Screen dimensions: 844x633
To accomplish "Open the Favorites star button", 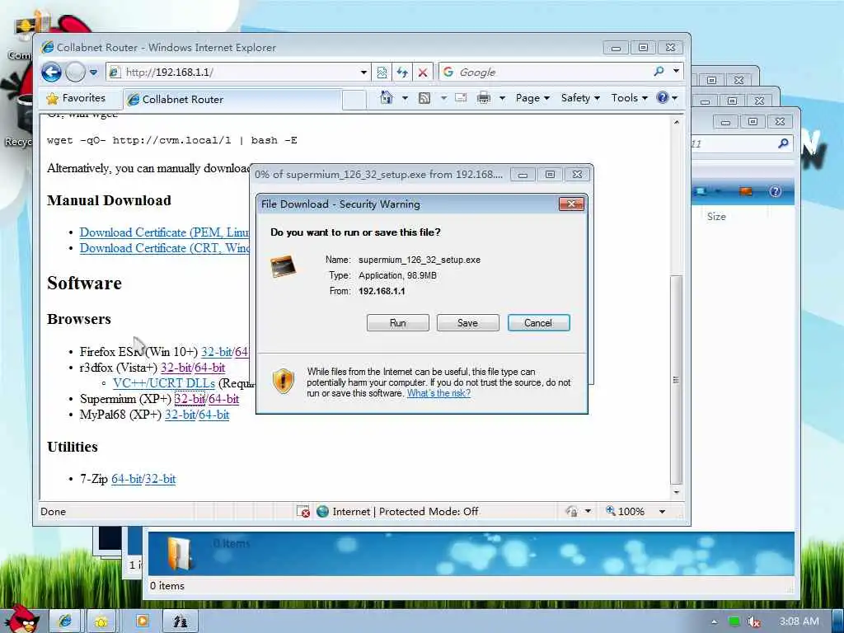I will pyautogui.click(x=76, y=98).
